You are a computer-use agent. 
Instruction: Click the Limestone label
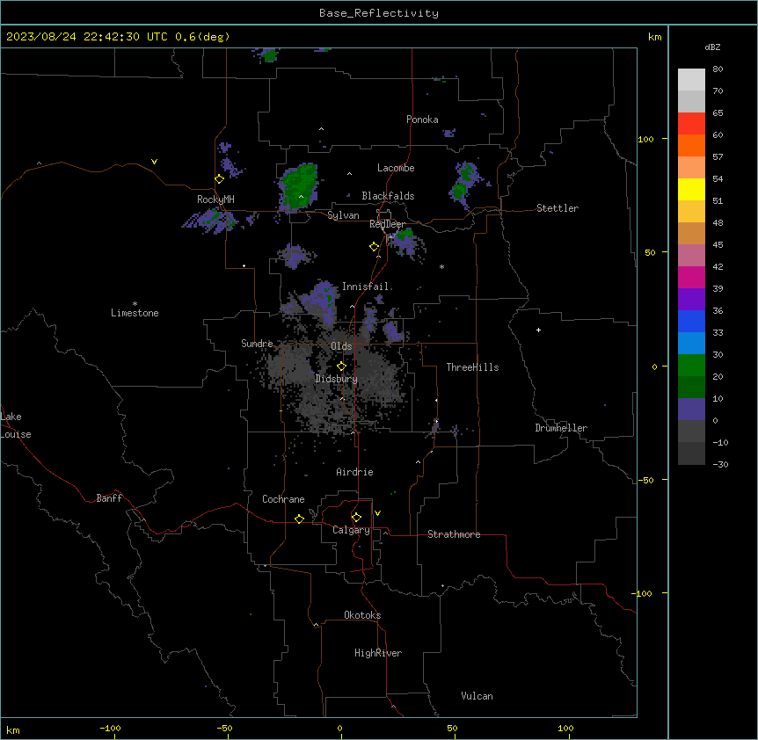click(x=135, y=313)
